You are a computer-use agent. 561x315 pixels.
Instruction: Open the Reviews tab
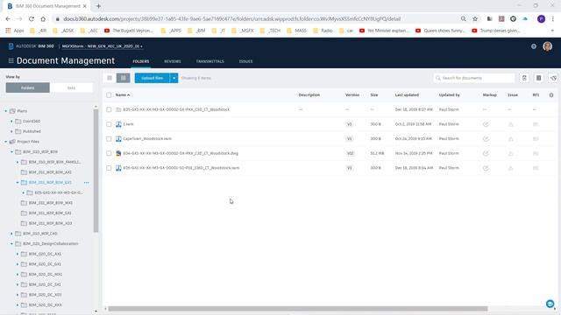[x=173, y=61]
